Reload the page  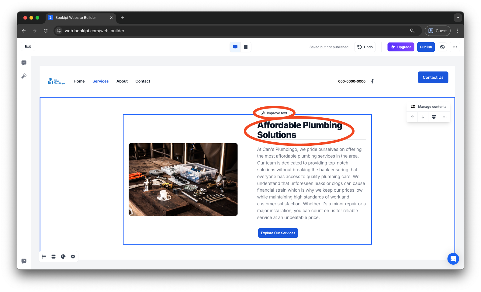46,31
